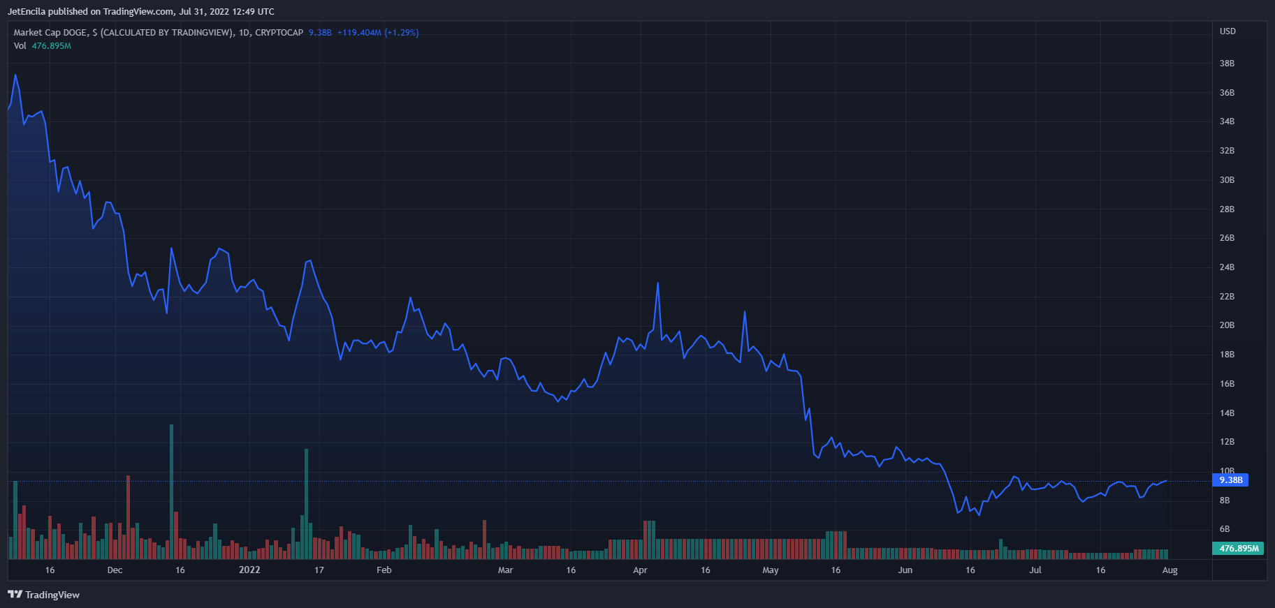The height and width of the screenshot is (608, 1275).
Task: Select the May label on time axis
Action: (771, 570)
